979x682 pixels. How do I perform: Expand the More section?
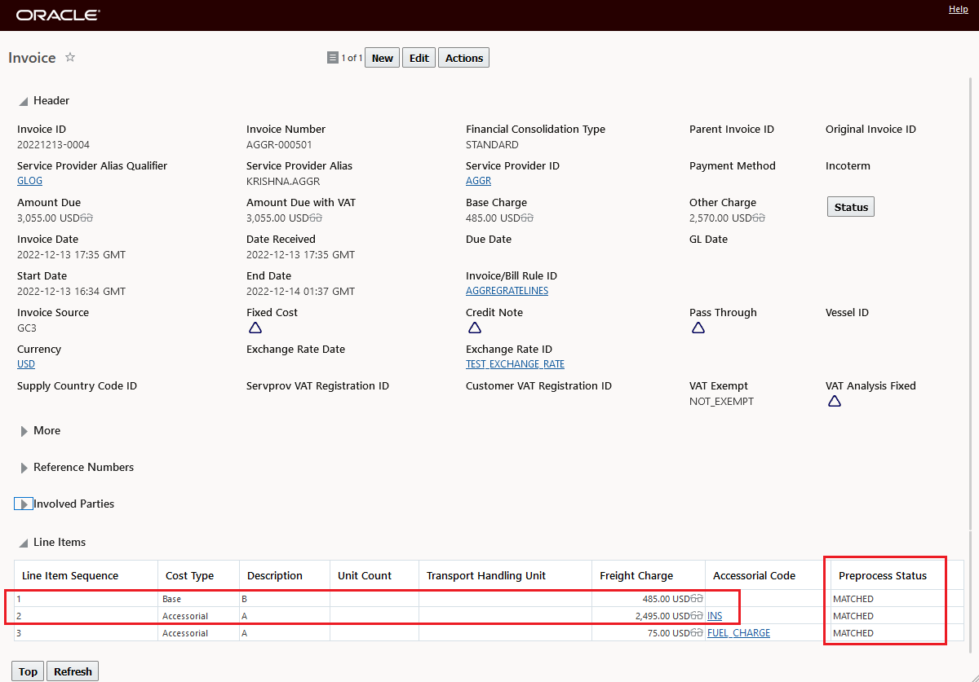pos(24,431)
